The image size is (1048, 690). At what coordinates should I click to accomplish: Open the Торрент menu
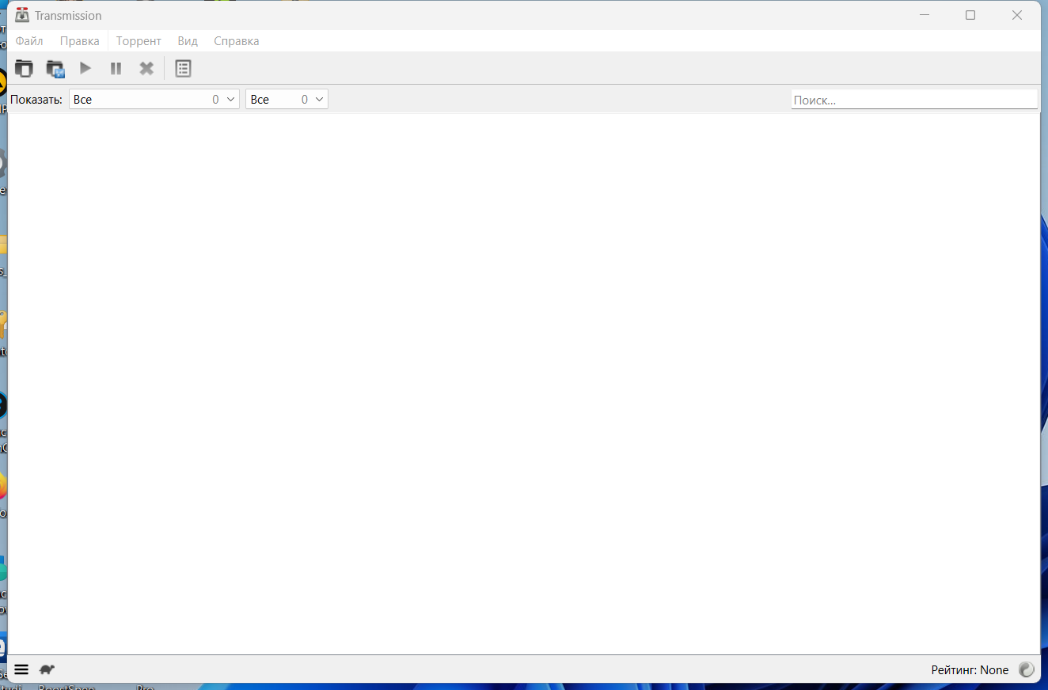tap(139, 41)
